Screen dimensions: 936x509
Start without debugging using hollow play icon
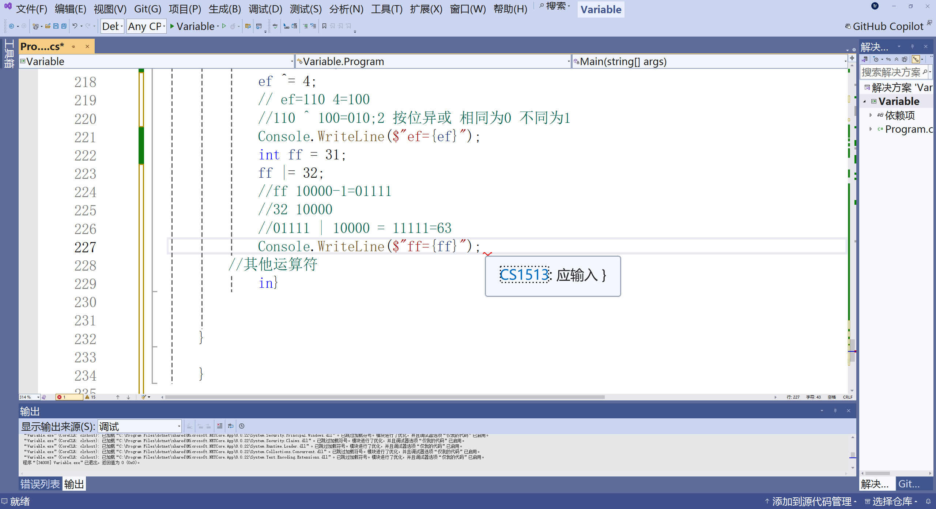click(224, 26)
